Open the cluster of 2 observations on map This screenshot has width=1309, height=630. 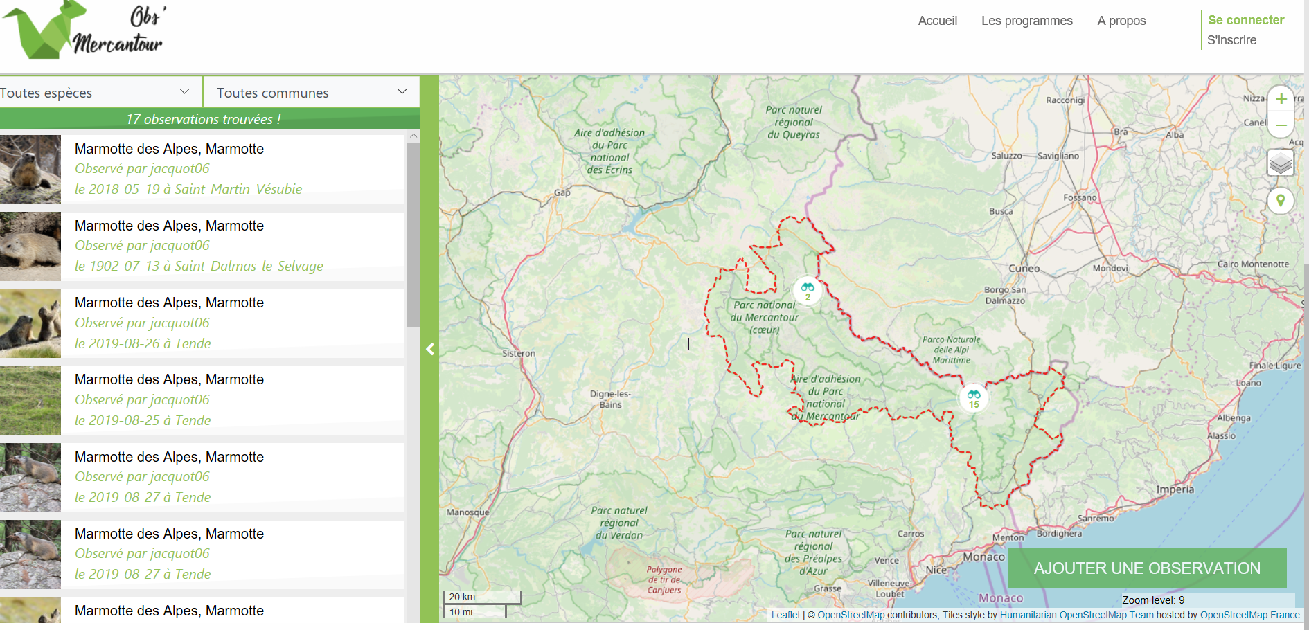click(808, 291)
